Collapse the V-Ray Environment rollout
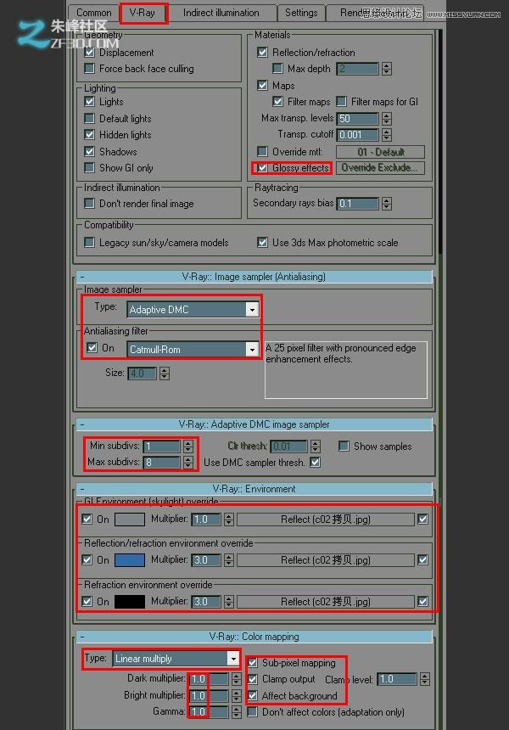This screenshot has height=730, width=509. 254,489
